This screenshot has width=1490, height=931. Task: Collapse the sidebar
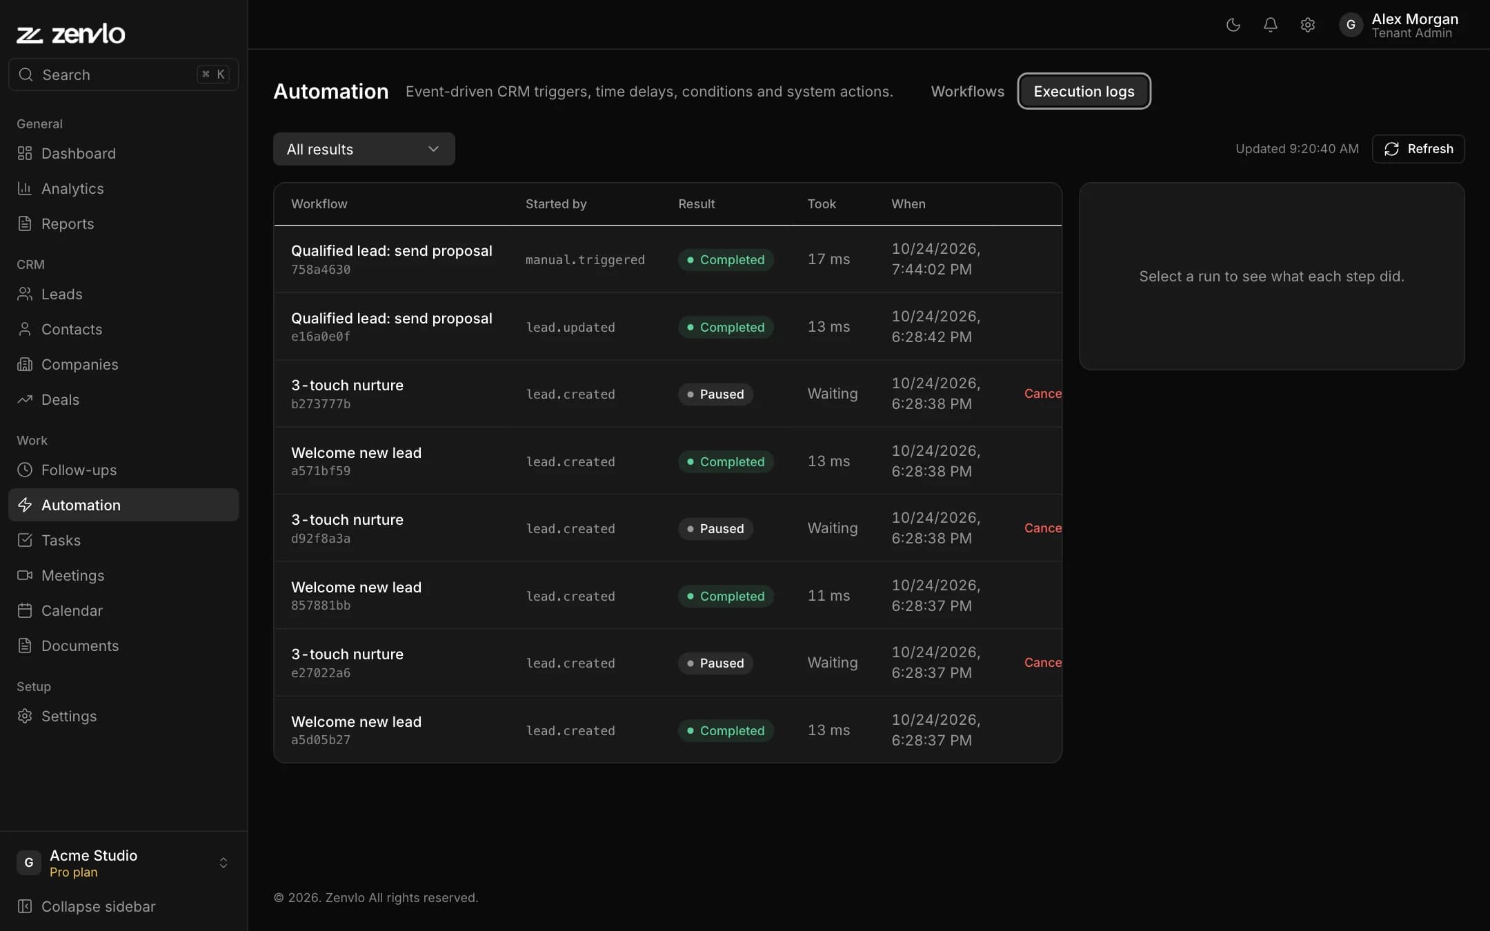[x=123, y=906]
